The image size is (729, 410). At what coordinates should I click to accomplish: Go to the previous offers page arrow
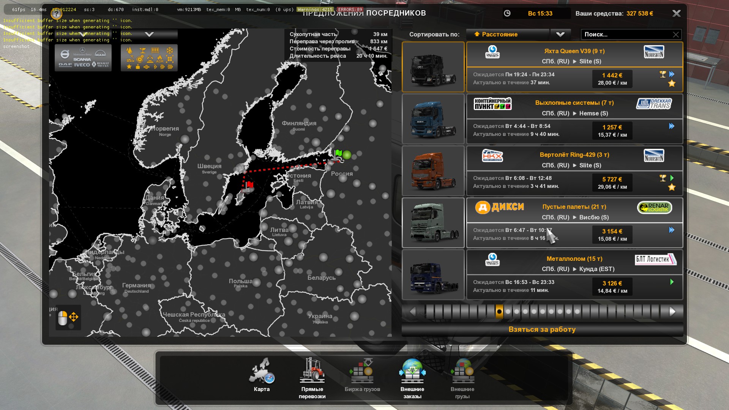tap(413, 312)
